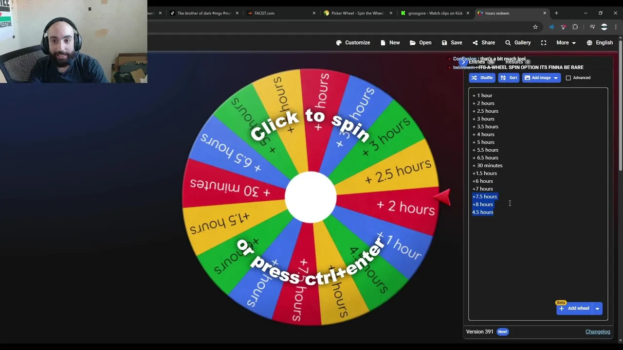The width and height of the screenshot is (623, 350).
Task: Collapse the entries side panel arrow
Action: (463, 62)
